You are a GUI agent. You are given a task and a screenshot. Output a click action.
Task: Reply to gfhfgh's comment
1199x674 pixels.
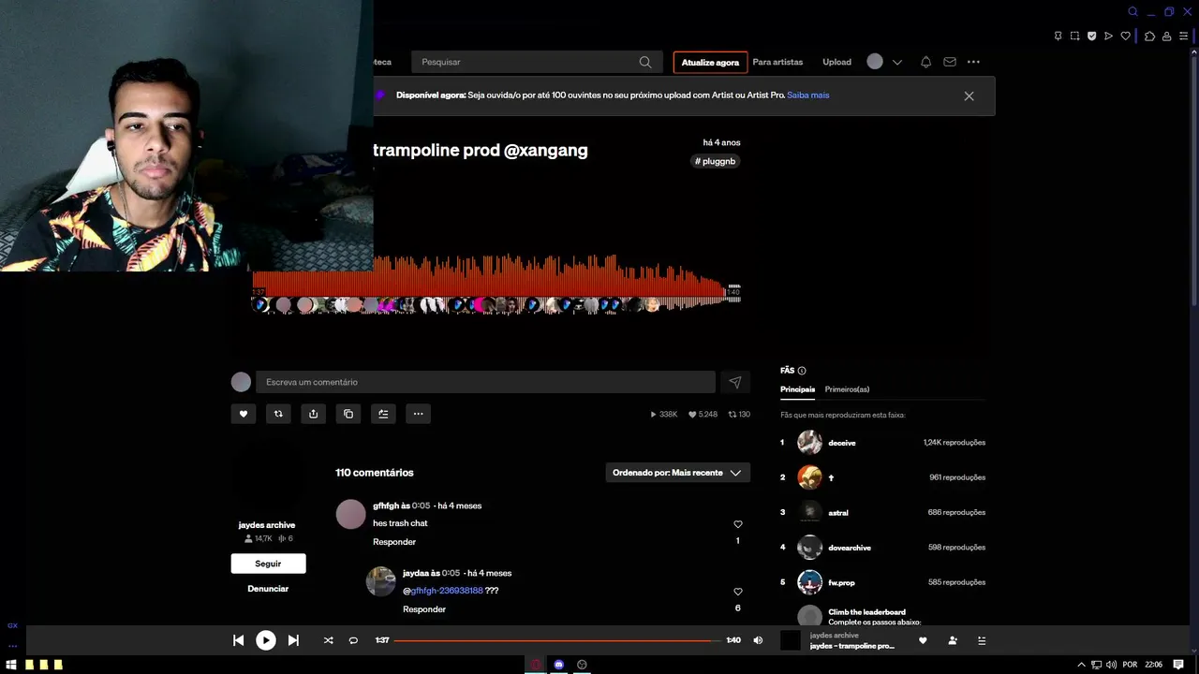[394, 542]
